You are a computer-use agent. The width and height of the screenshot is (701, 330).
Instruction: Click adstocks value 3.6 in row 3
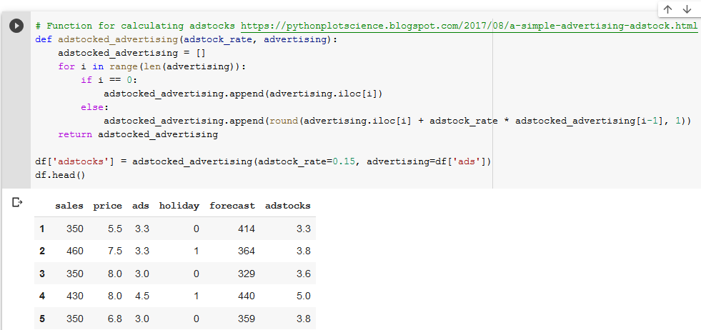click(304, 274)
